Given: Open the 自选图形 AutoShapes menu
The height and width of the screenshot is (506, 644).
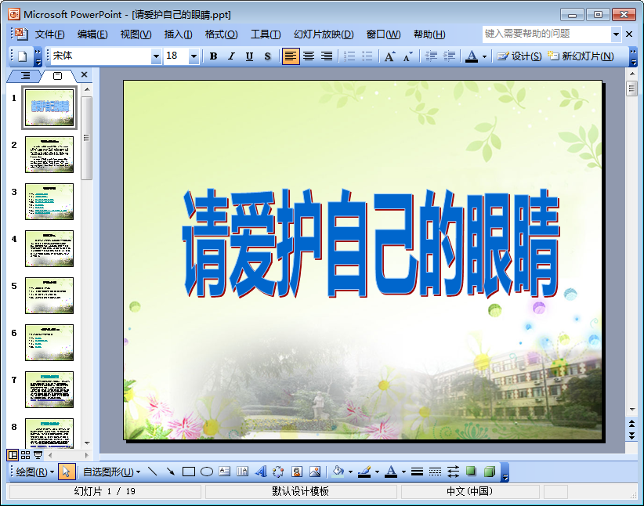Looking at the screenshot, I should click(111, 472).
